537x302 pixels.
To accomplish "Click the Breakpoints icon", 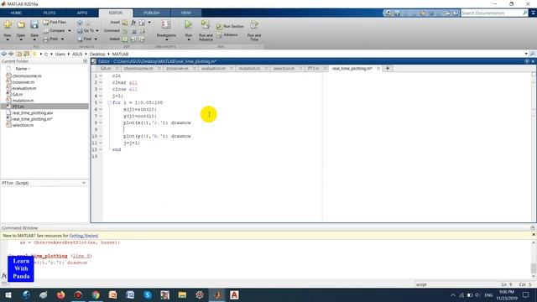I will point(166,24).
